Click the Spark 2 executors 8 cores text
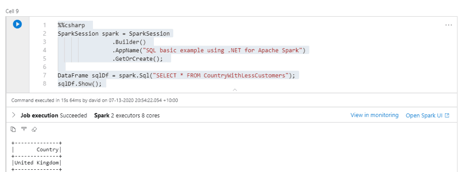The image size is (462, 172). tap(127, 116)
